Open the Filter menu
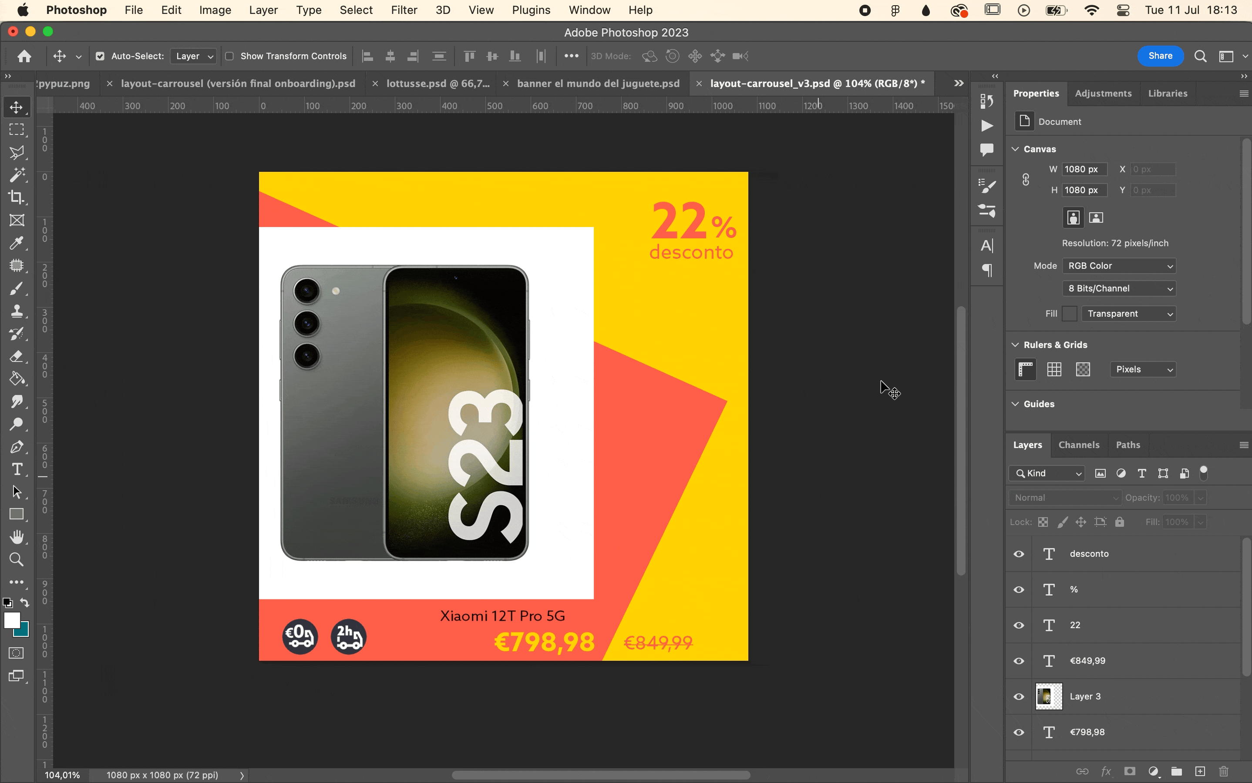This screenshot has height=783, width=1252. [404, 10]
